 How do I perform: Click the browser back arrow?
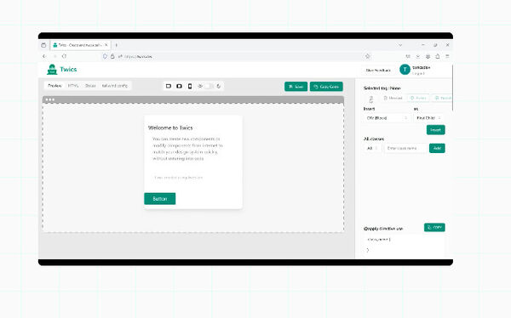[x=44, y=56]
